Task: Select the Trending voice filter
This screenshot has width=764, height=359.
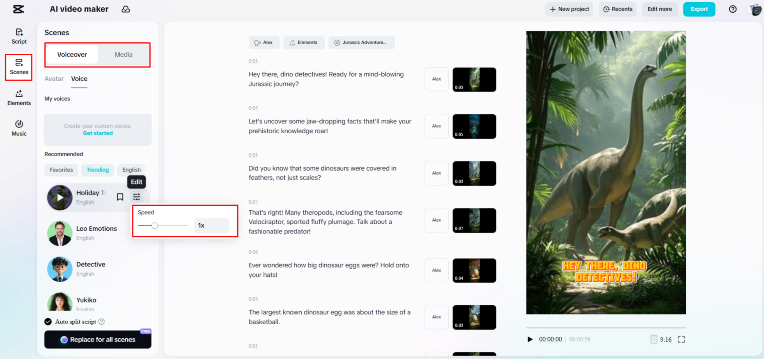Action: (x=97, y=170)
